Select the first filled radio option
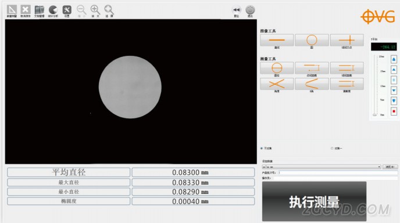This screenshot has height=223, width=400. (x=262, y=148)
